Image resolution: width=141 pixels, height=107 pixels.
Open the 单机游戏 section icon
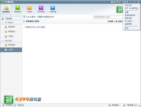tap(18, 9)
